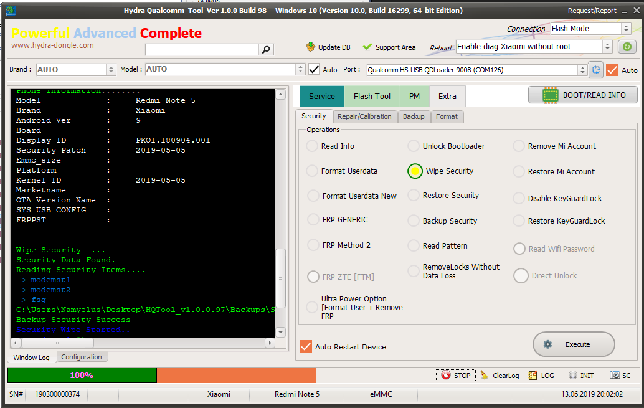Select Unlock Bootloader option
The width and height of the screenshot is (644, 408).
click(x=413, y=146)
